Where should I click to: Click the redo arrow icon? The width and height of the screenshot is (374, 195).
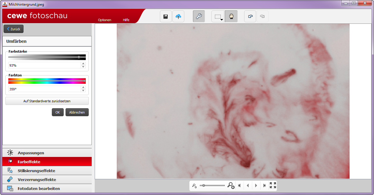262,17
